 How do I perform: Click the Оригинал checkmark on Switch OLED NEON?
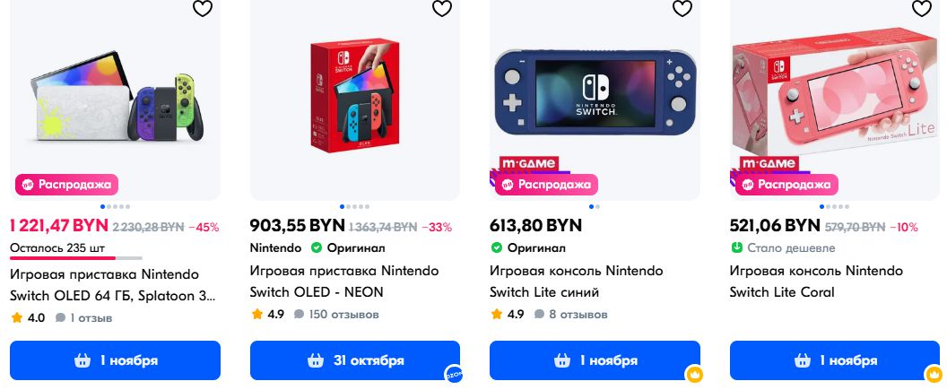[317, 247]
